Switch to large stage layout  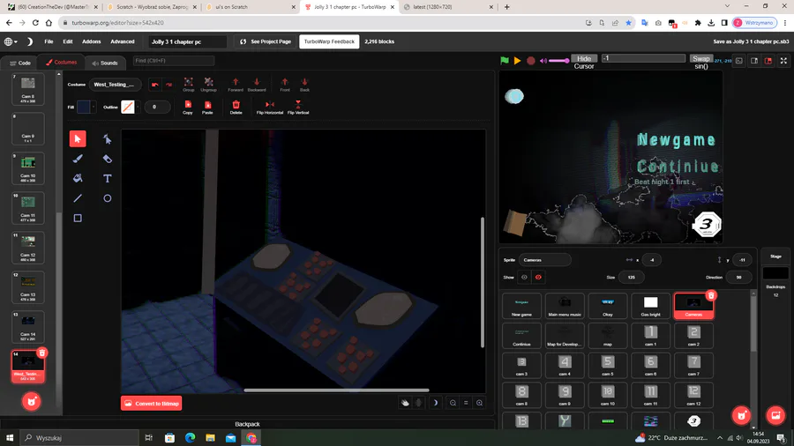point(768,61)
